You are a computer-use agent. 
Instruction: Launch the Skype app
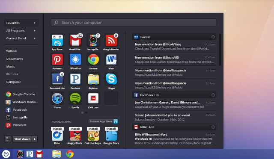click(111, 79)
